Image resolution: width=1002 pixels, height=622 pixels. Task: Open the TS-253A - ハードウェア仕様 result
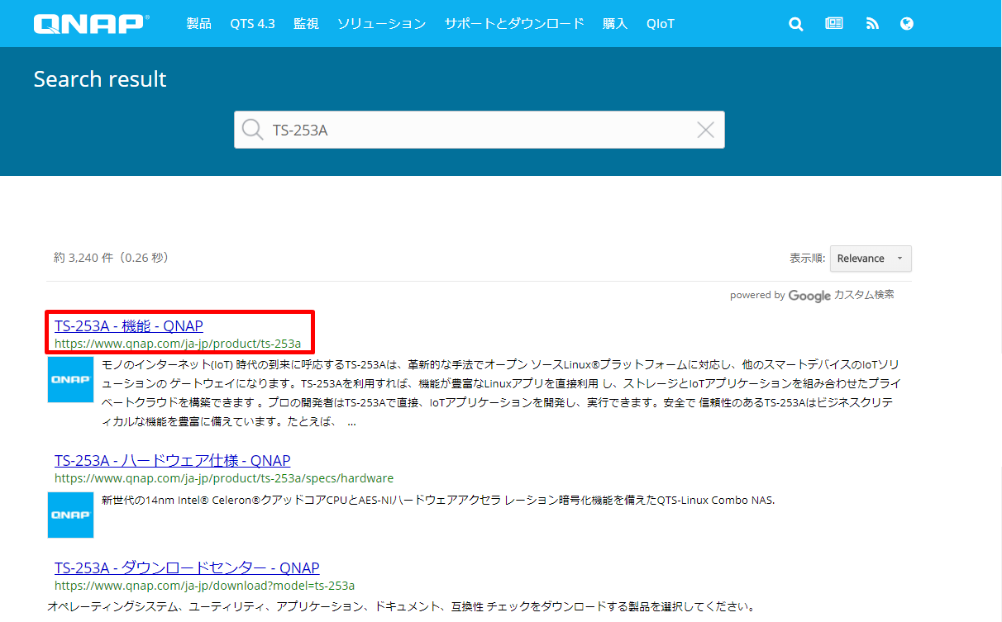173,460
